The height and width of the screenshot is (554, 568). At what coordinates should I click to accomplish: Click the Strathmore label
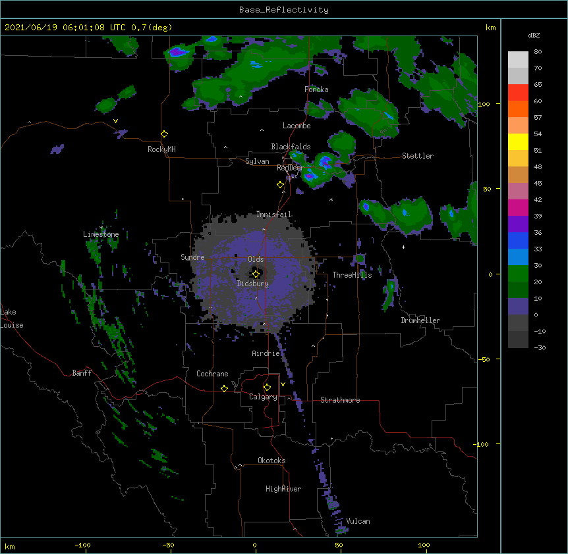tap(340, 400)
